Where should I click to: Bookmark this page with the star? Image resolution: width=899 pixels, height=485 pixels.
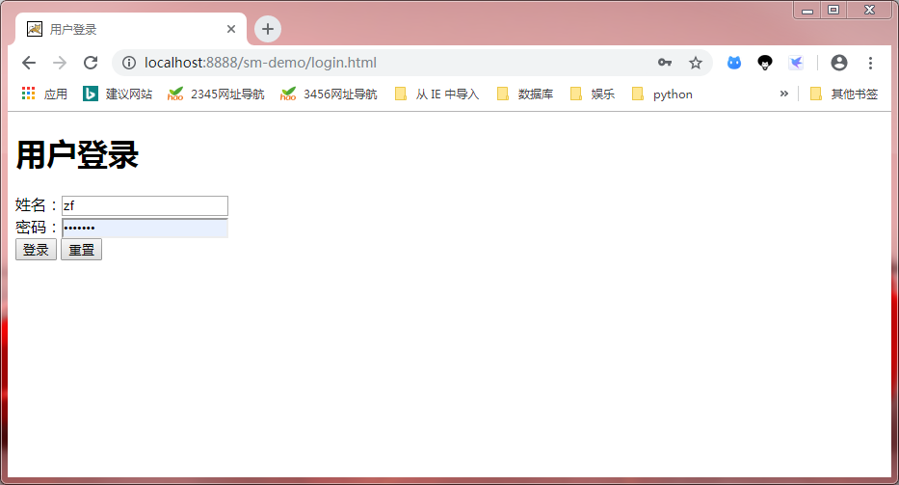coord(696,63)
